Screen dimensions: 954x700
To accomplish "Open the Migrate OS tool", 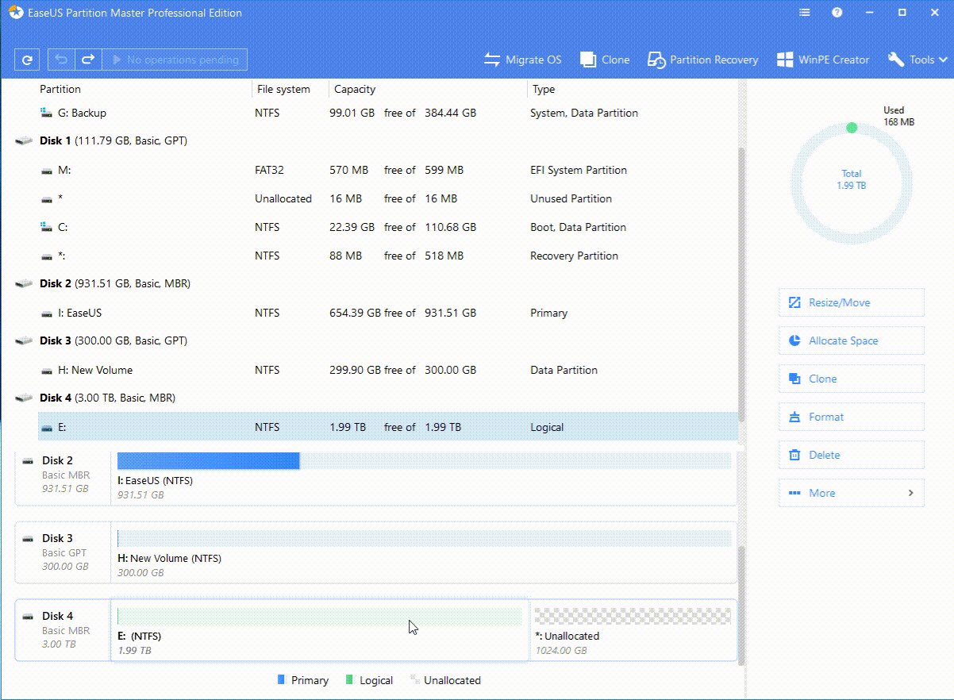I will click(522, 60).
